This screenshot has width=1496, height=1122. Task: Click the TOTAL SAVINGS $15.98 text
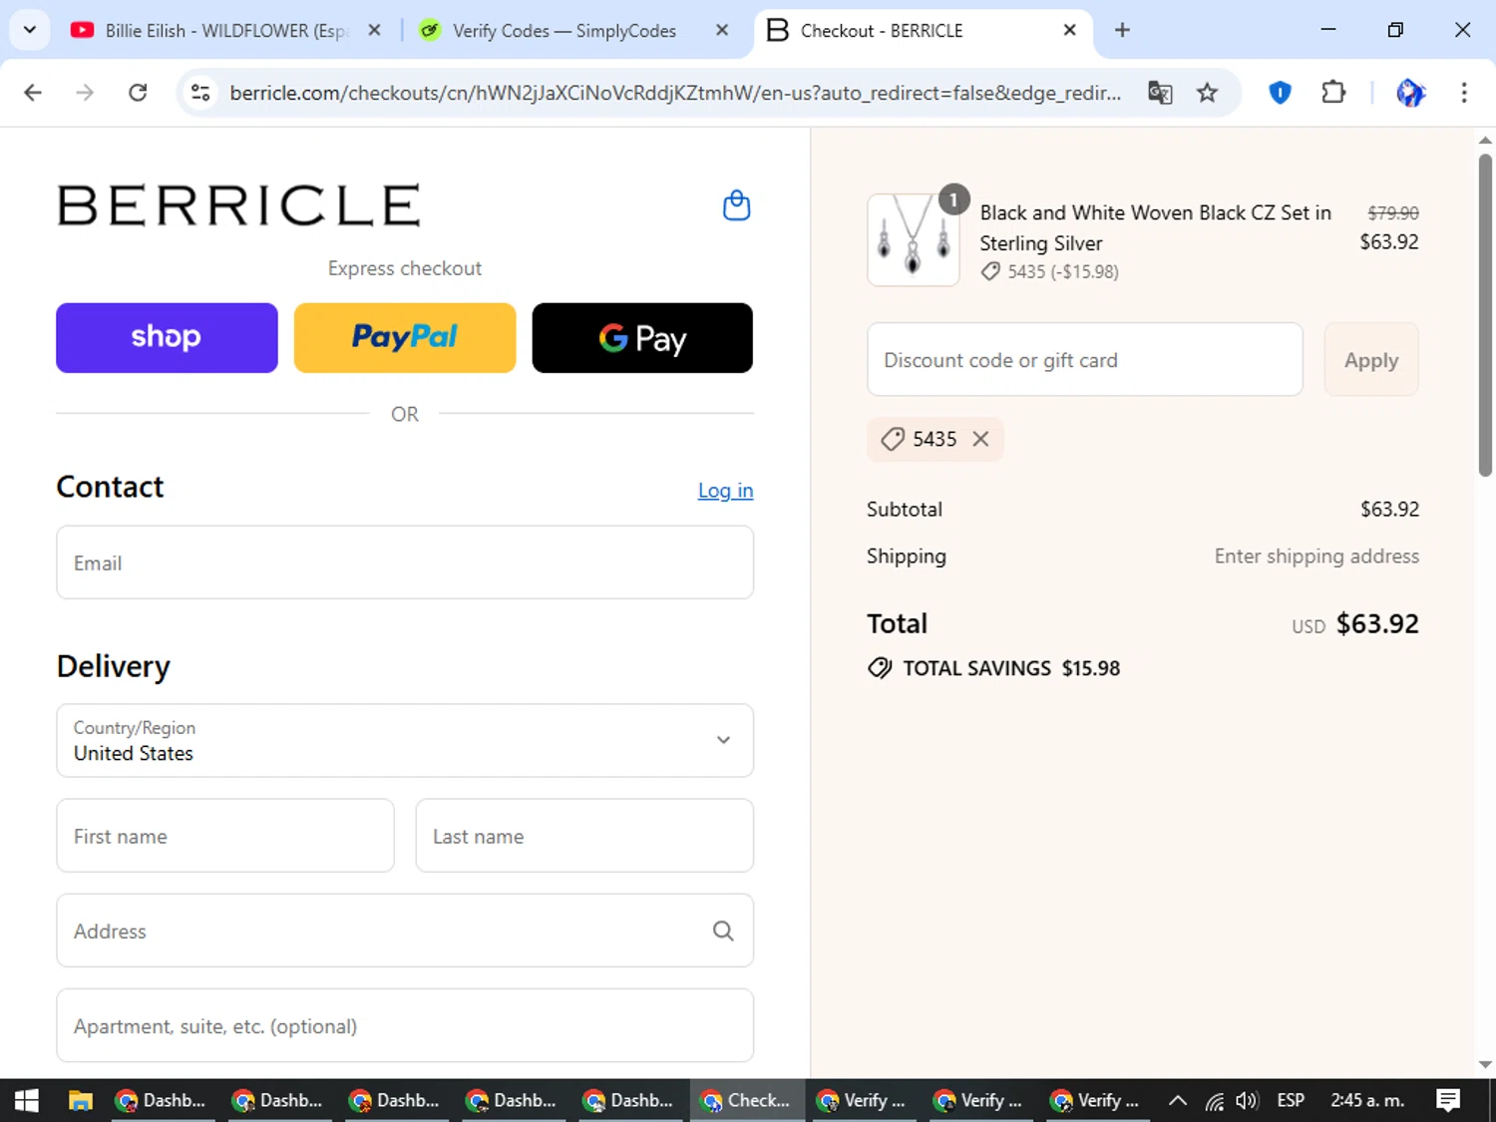(1011, 668)
